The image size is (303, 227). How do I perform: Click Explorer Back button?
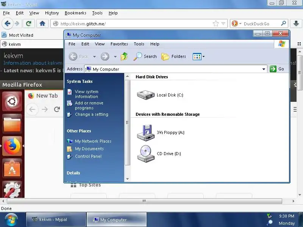tap(78, 56)
